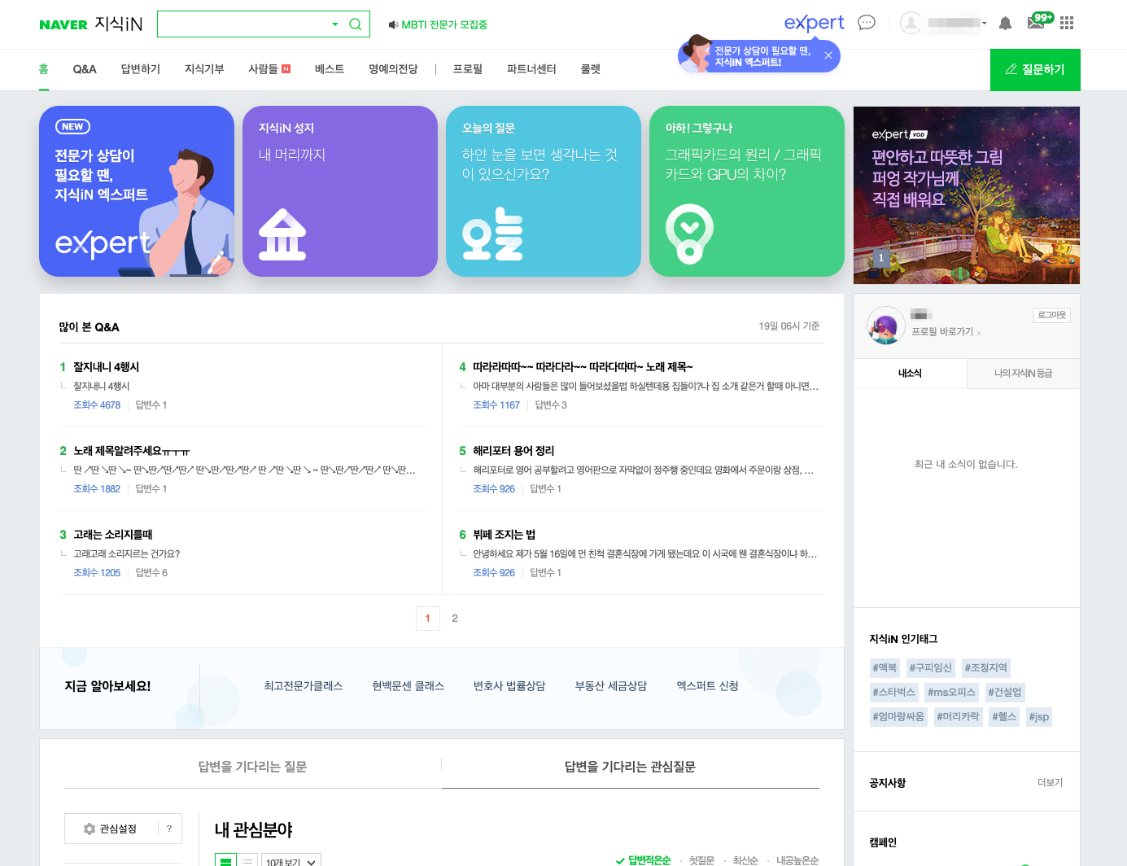1127x866 pixels.
Task: Open the notifications bell icon
Action: [1005, 24]
